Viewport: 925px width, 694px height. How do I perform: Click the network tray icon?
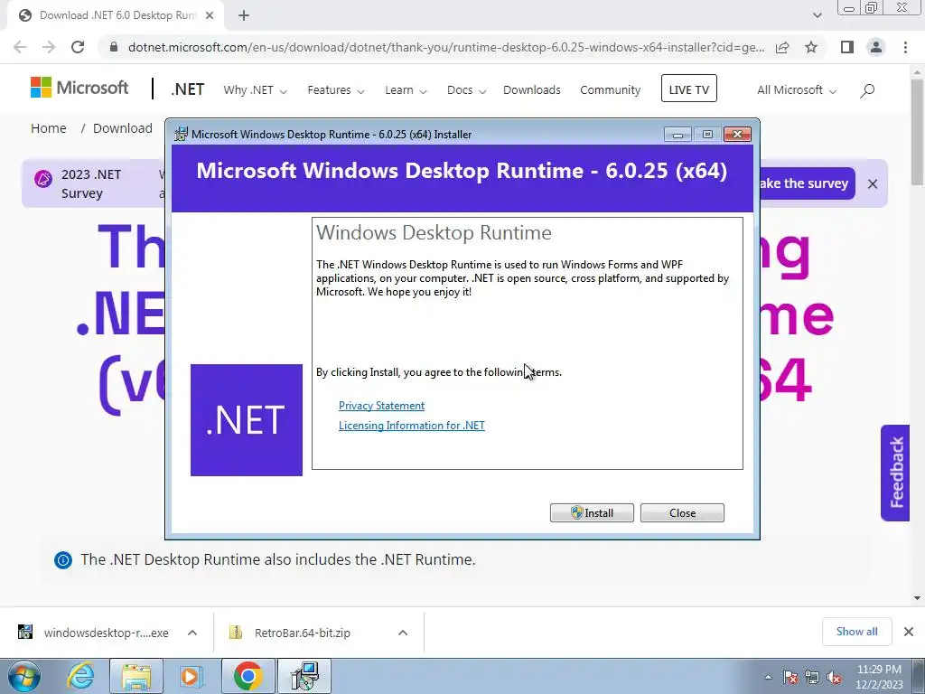click(x=812, y=678)
